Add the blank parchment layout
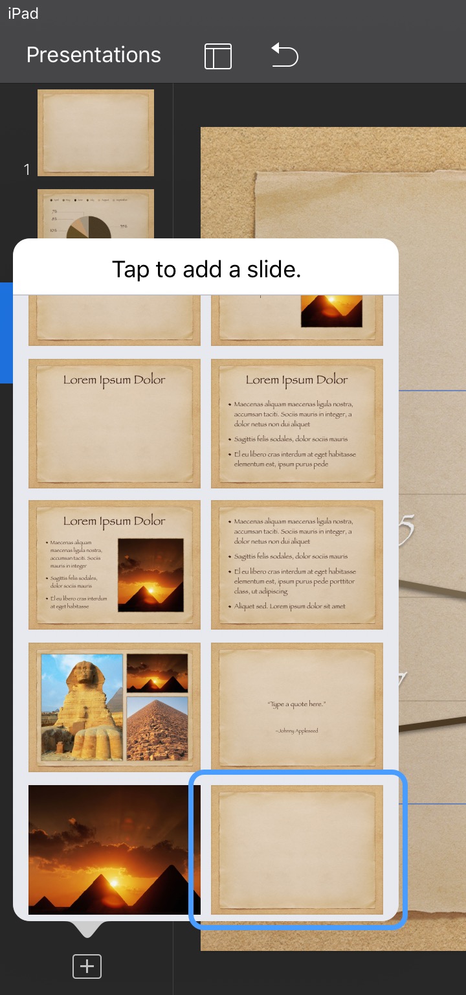Viewport: 466px width, 995px height. 297,850
